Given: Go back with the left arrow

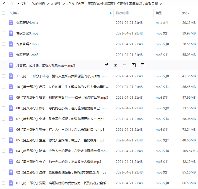Looking at the screenshot, I should tap(4, 4).
